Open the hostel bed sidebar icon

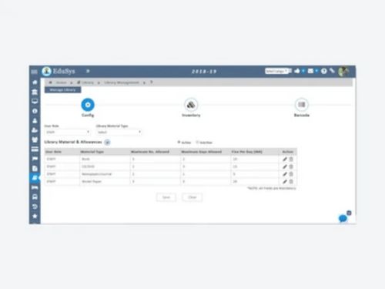pos(35,187)
